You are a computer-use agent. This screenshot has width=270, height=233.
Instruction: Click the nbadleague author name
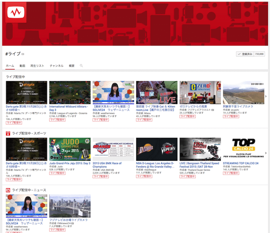(150, 170)
